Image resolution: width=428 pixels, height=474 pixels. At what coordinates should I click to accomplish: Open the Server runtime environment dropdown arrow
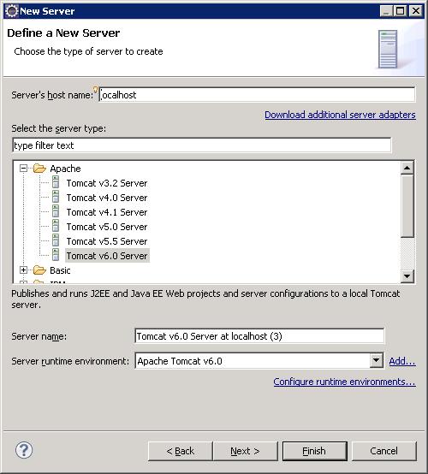[x=376, y=360]
